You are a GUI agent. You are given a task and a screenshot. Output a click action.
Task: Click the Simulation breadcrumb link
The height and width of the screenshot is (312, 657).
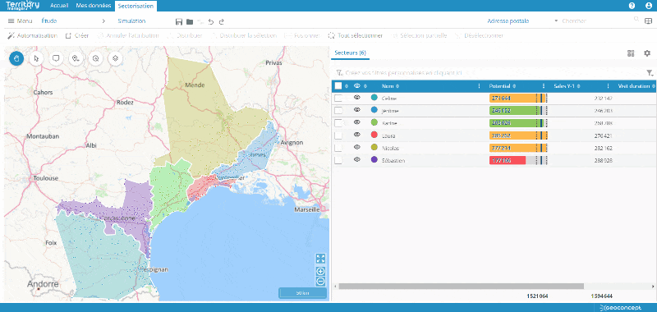pyautogui.click(x=131, y=21)
